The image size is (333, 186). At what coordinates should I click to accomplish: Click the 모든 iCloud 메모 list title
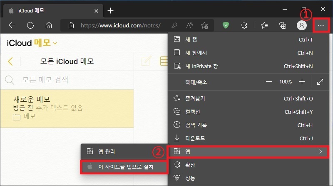(x=67, y=61)
